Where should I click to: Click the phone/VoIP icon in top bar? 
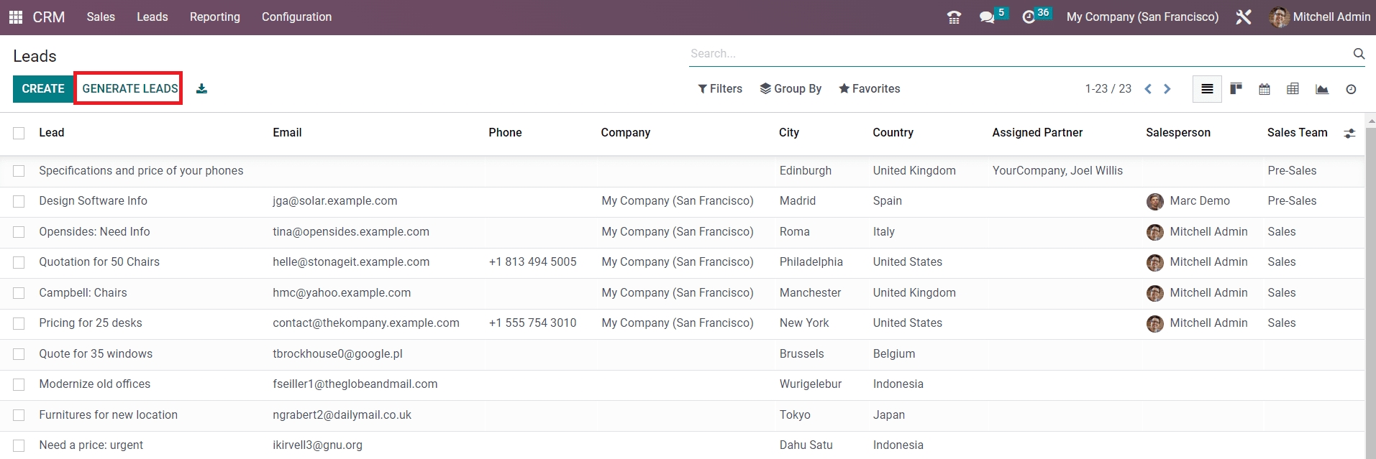pos(954,17)
